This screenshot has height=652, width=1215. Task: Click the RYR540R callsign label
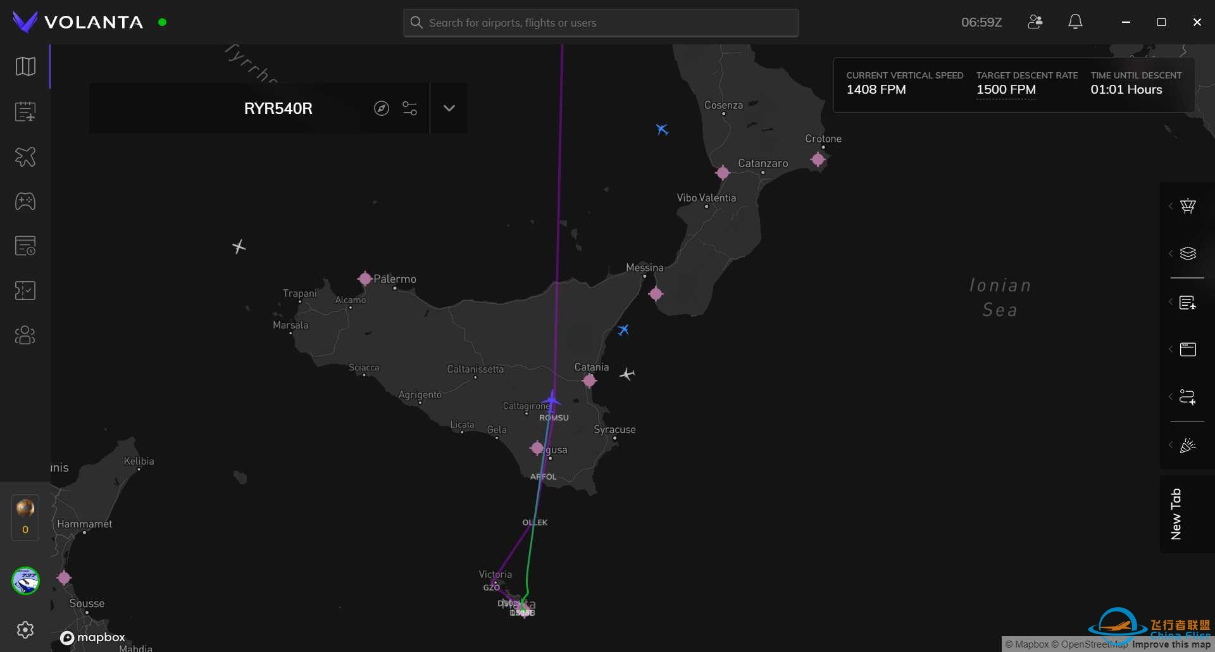[278, 108]
